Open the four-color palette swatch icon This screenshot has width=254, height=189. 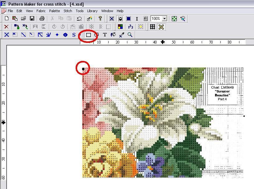120,27
